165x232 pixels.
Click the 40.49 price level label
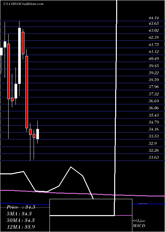(x=154, y=58)
